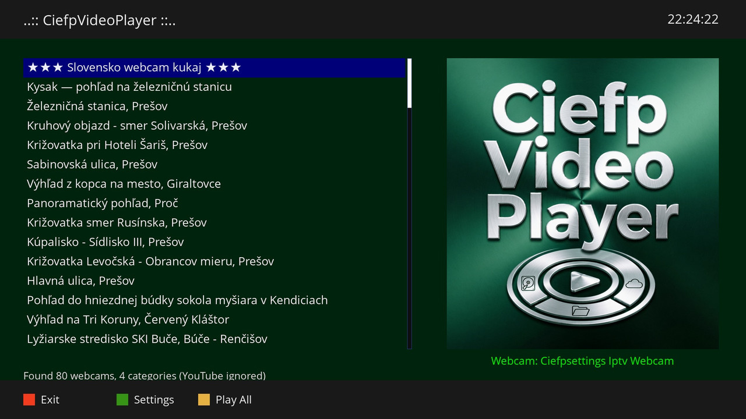
Task: Select Výhľad z kopca, Giraltovce
Action: coord(214,184)
